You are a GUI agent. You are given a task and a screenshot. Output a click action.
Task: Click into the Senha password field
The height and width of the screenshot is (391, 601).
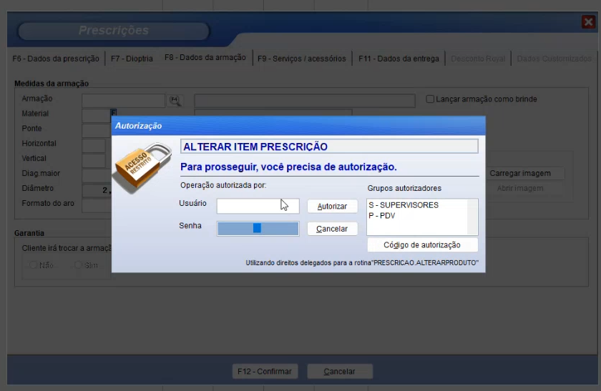click(x=258, y=229)
